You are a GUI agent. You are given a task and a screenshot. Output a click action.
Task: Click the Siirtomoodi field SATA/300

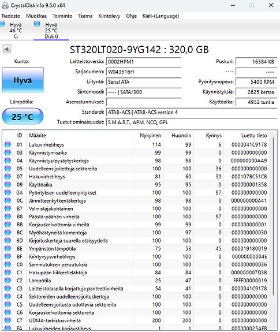pos(144,92)
